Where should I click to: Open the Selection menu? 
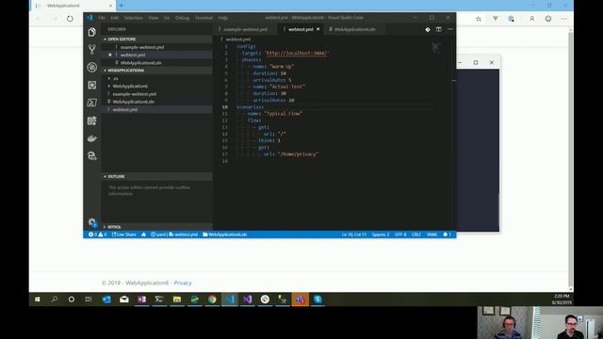coord(134,18)
